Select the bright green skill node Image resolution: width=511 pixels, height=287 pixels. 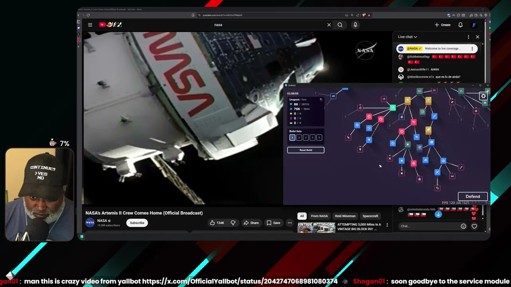393,108
